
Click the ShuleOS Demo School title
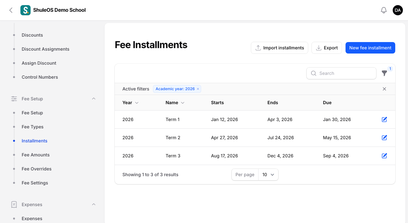[59, 10]
